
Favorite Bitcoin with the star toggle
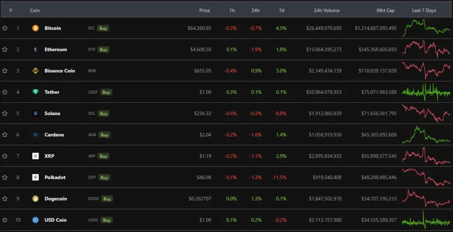click(5, 28)
